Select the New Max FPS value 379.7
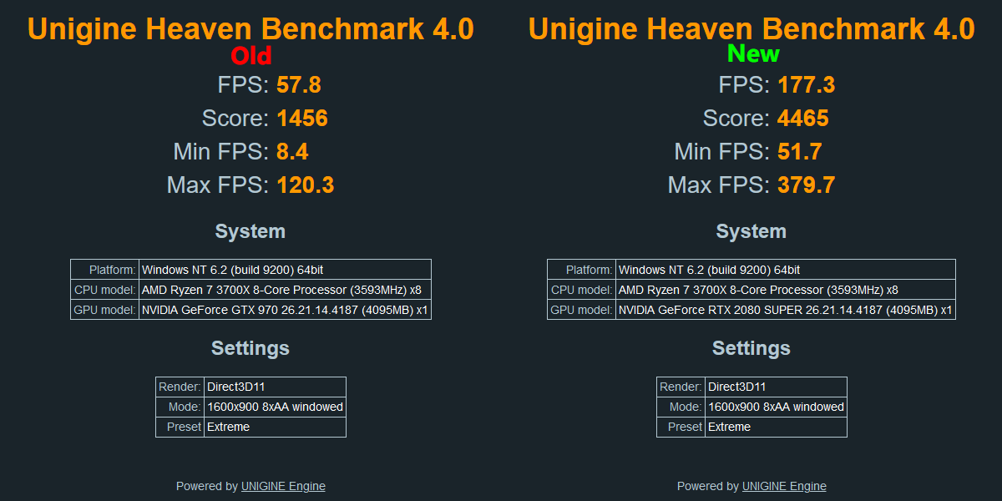 tap(807, 185)
